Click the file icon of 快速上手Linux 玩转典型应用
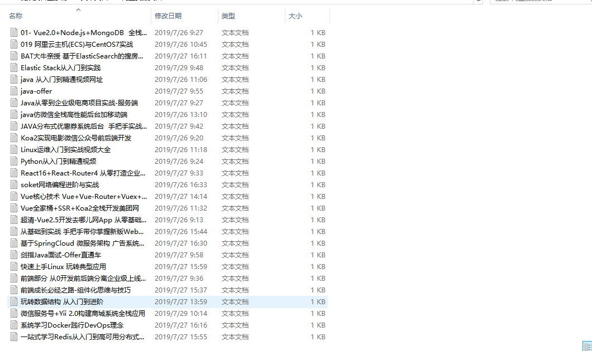592x351 pixels. pyautogui.click(x=14, y=266)
